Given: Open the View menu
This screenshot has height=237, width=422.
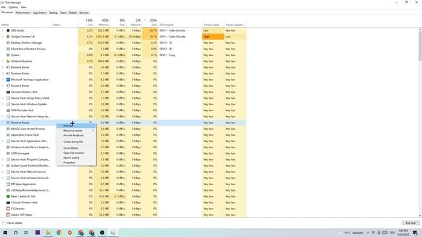Looking at the screenshot, I should click(24, 7).
